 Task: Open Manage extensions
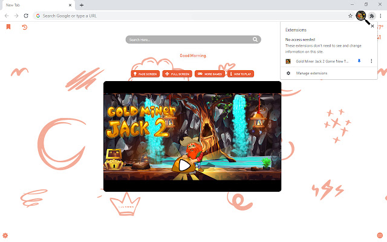[311, 73]
